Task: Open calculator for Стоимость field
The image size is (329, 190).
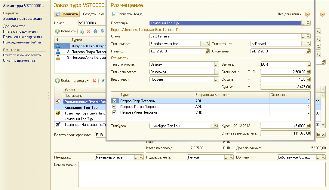Action: click(x=308, y=72)
